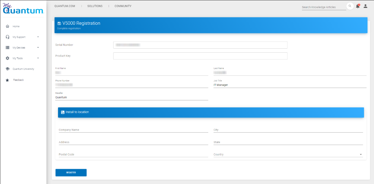Open notifications bell icon
Screen dimensions: 374x184
358,6
